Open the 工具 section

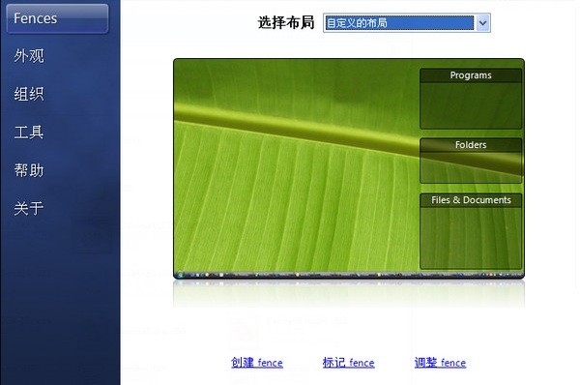click(29, 133)
